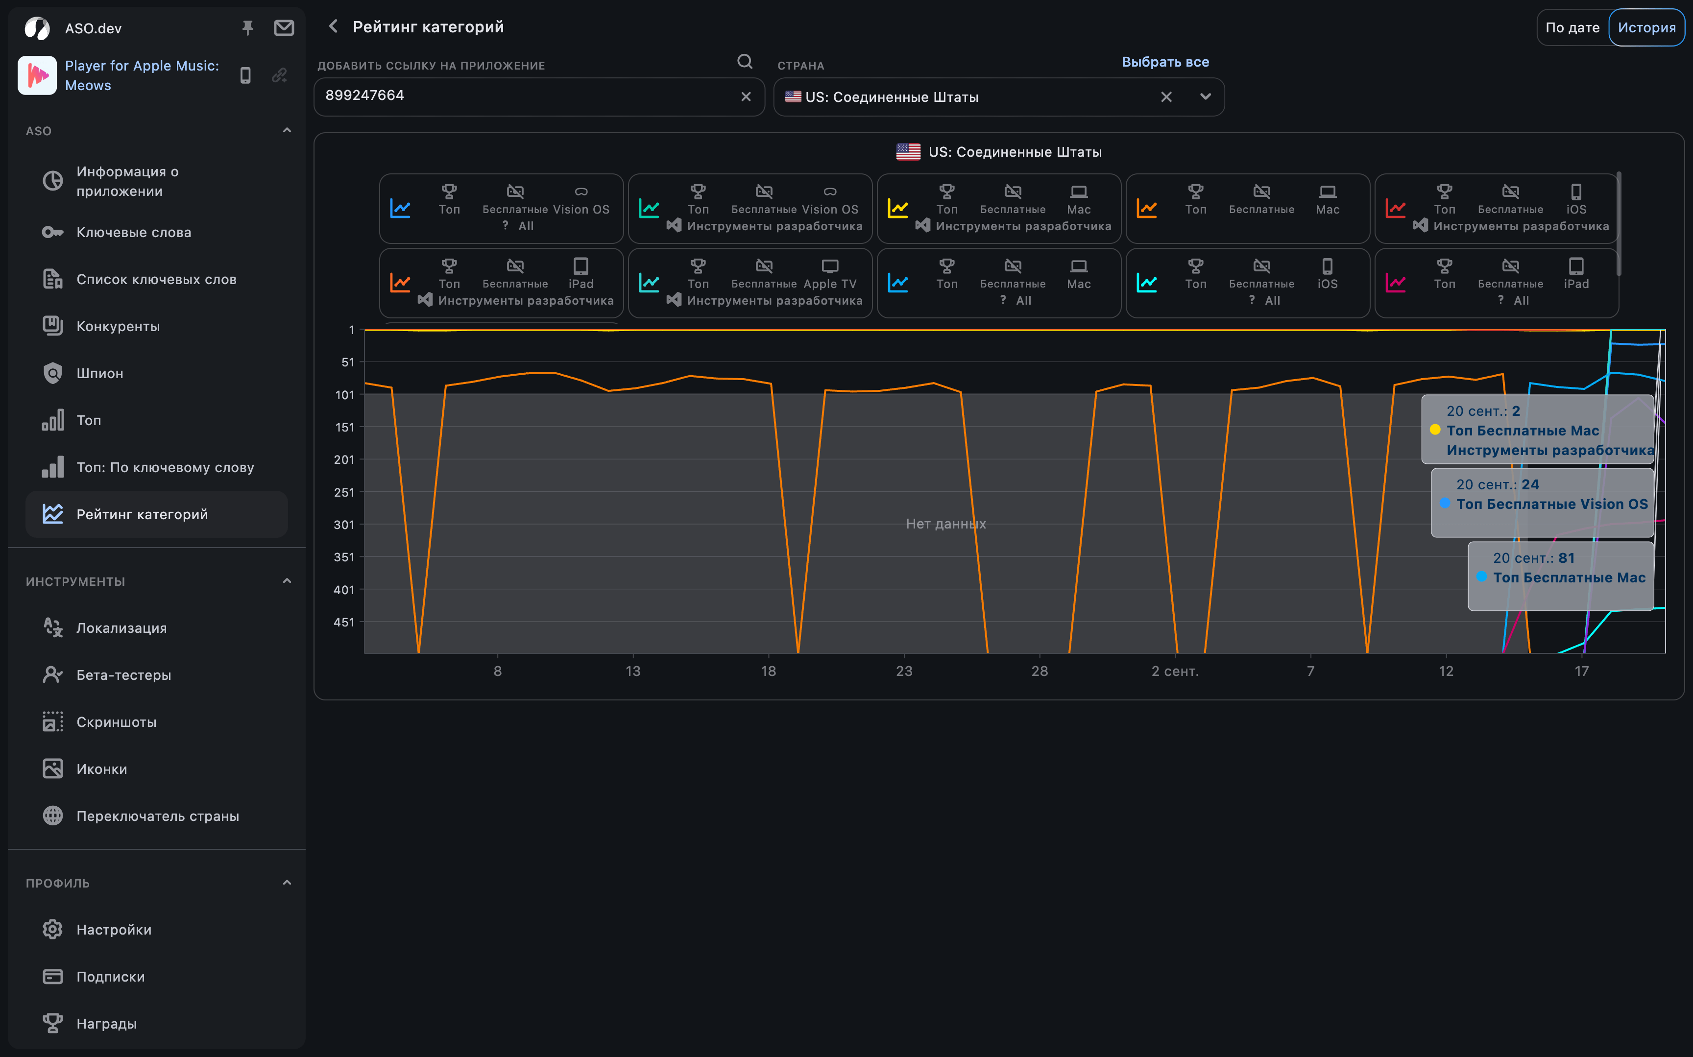The width and height of the screenshot is (1693, 1057).
Task: Open the Player for Apple Music: Meows link
Action: click(142, 75)
